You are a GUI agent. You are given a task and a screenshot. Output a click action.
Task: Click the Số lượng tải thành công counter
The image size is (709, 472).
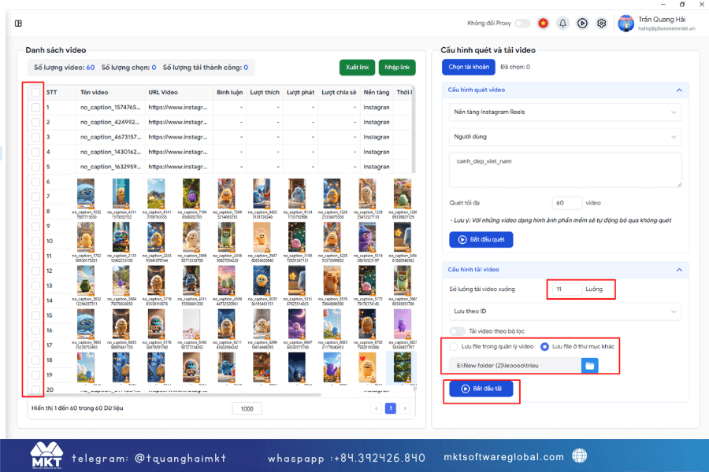click(x=206, y=68)
